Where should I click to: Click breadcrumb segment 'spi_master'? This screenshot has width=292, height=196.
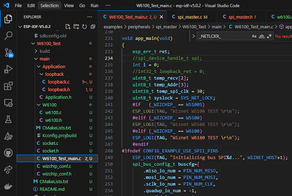(166, 26)
